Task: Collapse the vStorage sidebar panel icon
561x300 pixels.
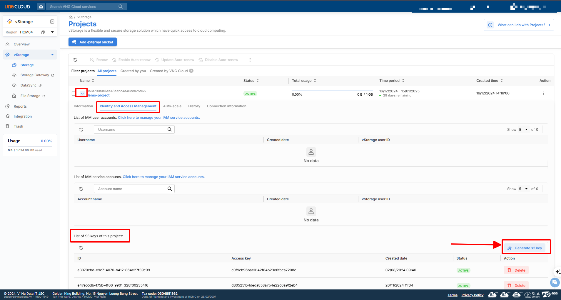Action: (x=52, y=21)
